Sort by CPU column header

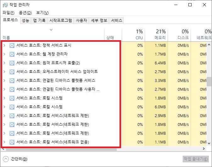coord(133,35)
